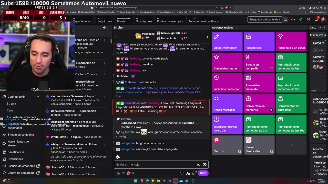328x184 pixels.
Task: Open the 7TV emote picker icon
Action: tap(204, 165)
